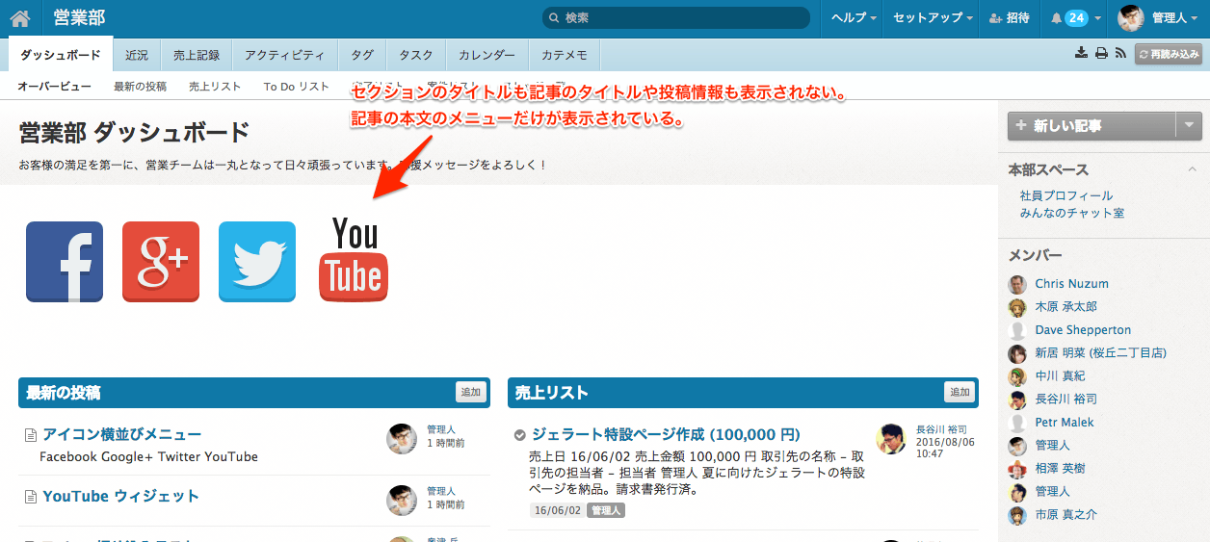Click the Google+ icon
This screenshot has width=1210, height=542.
[x=161, y=262]
